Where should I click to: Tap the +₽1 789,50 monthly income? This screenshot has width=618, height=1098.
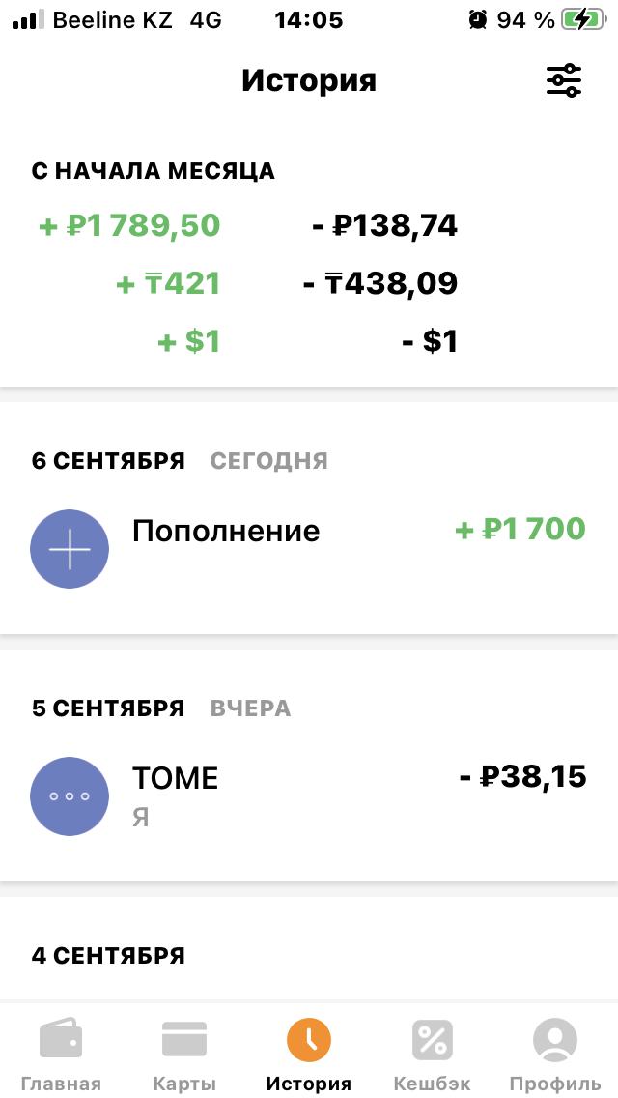point(129,226)
